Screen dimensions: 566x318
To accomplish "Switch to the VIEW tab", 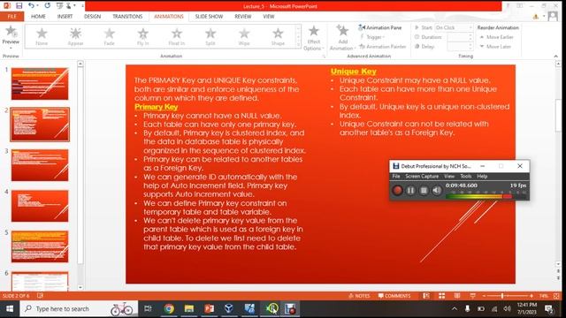I will (x=269, y=17).
